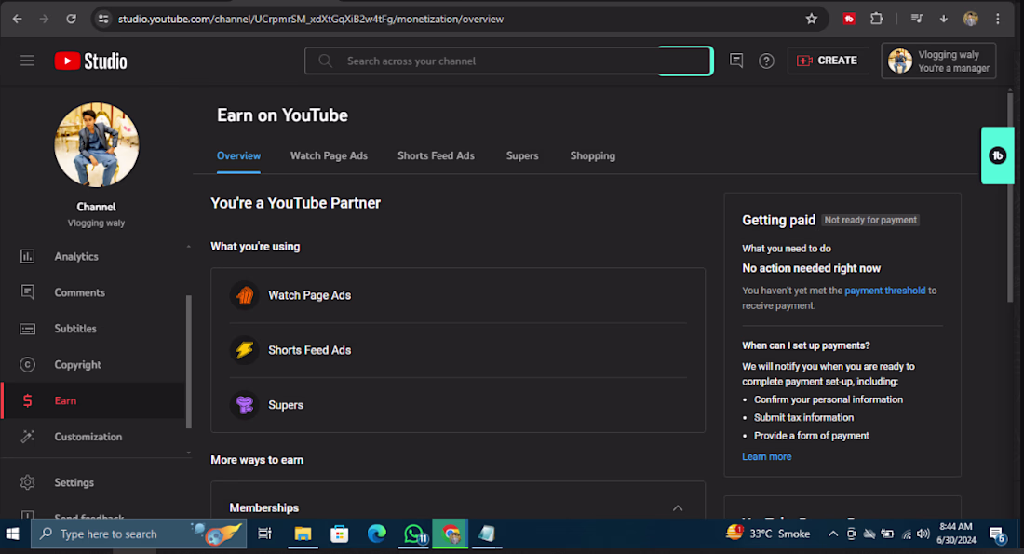Click the Learn more link
The width and height of the screenshot is (1024, 554).
(767, 456)
